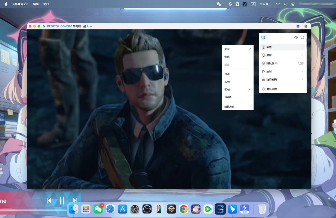Image resolution: width=336 pixels, height=218 pixels.
Task: Unmute remote audio via speaker icon
Action: tap(296, 37)
